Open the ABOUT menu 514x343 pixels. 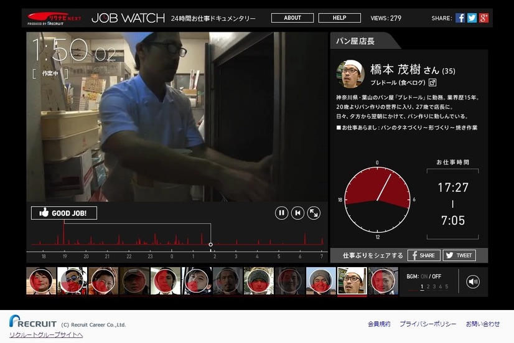pos(292,18)
